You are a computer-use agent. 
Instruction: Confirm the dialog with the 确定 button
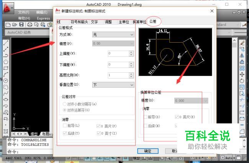click(x=148, y=151)
